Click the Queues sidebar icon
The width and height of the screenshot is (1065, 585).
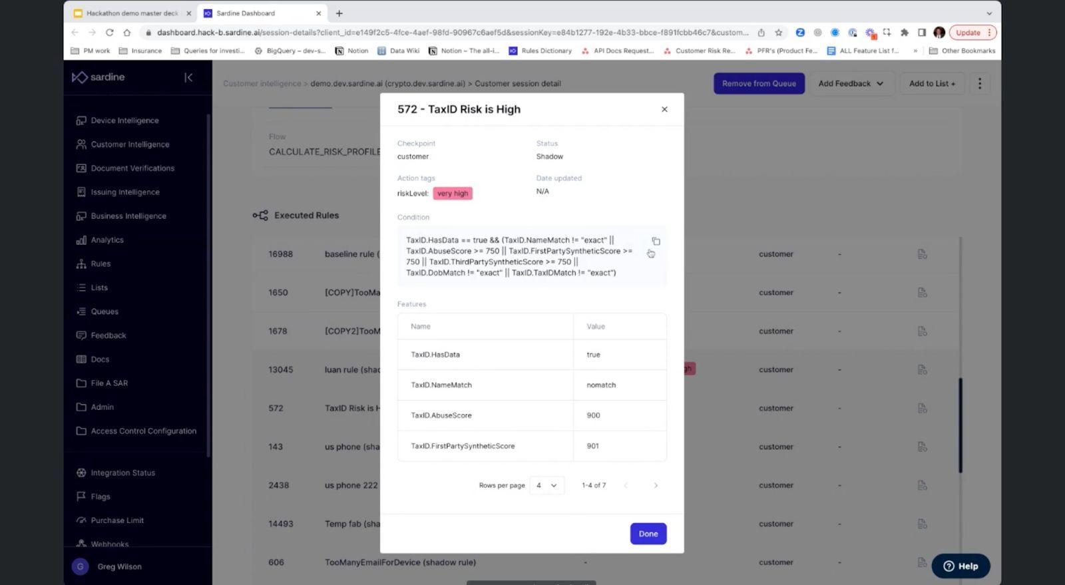pyautogui.click(x=81, y=311)
